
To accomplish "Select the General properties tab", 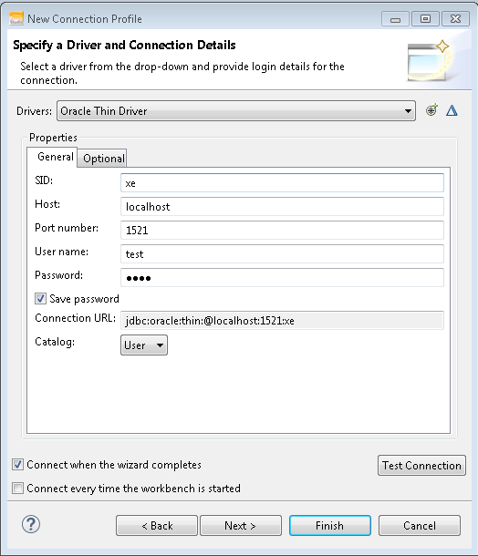I will (55, 157).
